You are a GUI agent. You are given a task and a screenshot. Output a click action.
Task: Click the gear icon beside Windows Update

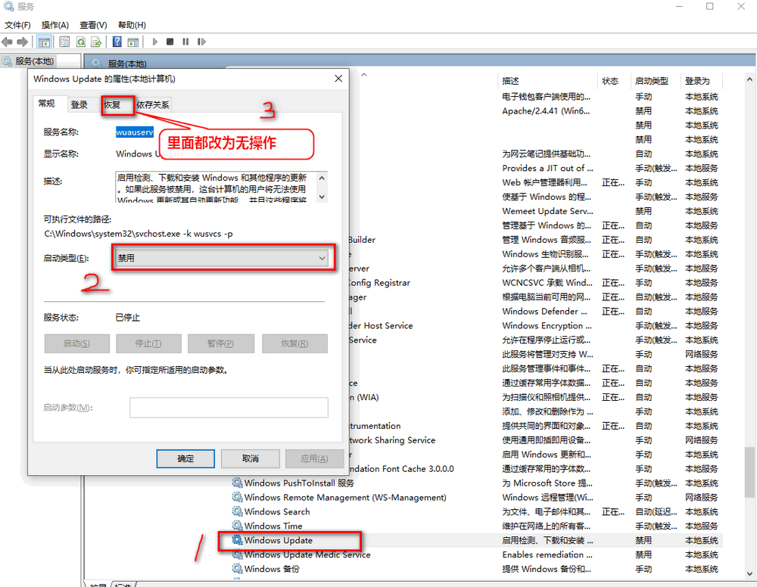(x=237, y=540)
